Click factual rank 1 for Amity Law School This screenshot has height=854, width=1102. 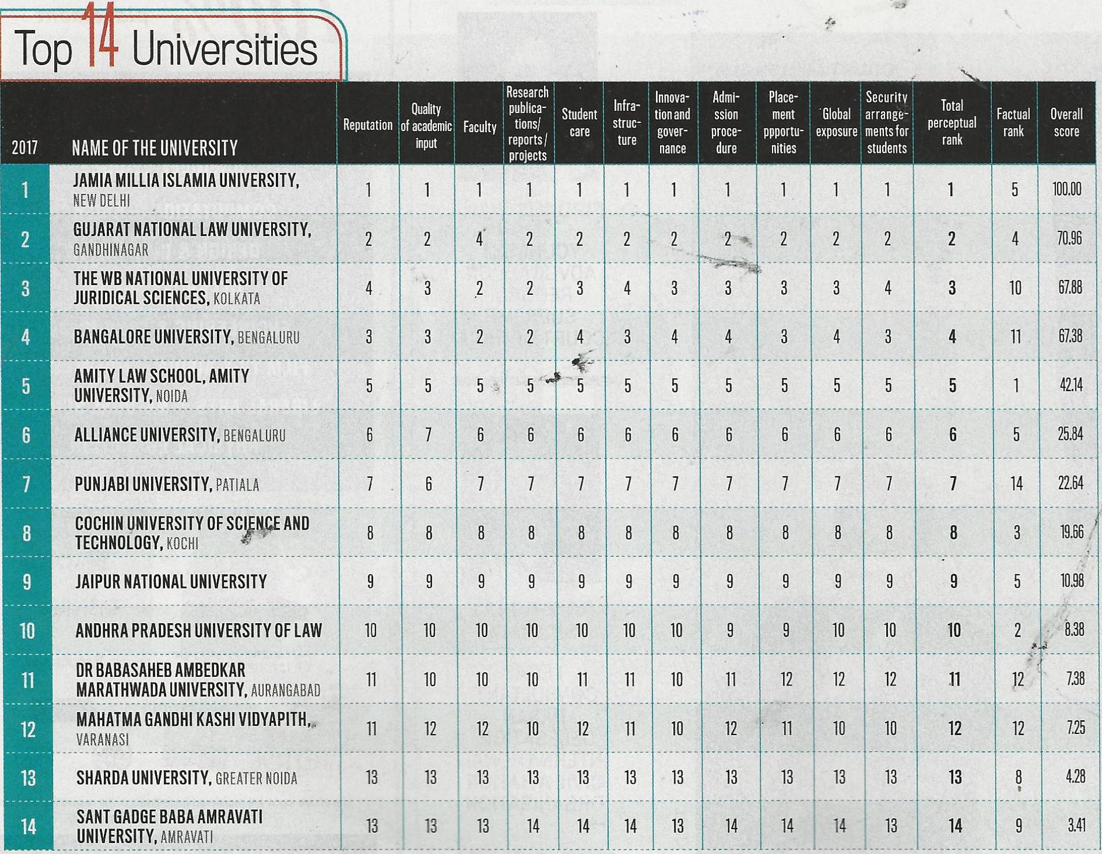click(1016, 385)
